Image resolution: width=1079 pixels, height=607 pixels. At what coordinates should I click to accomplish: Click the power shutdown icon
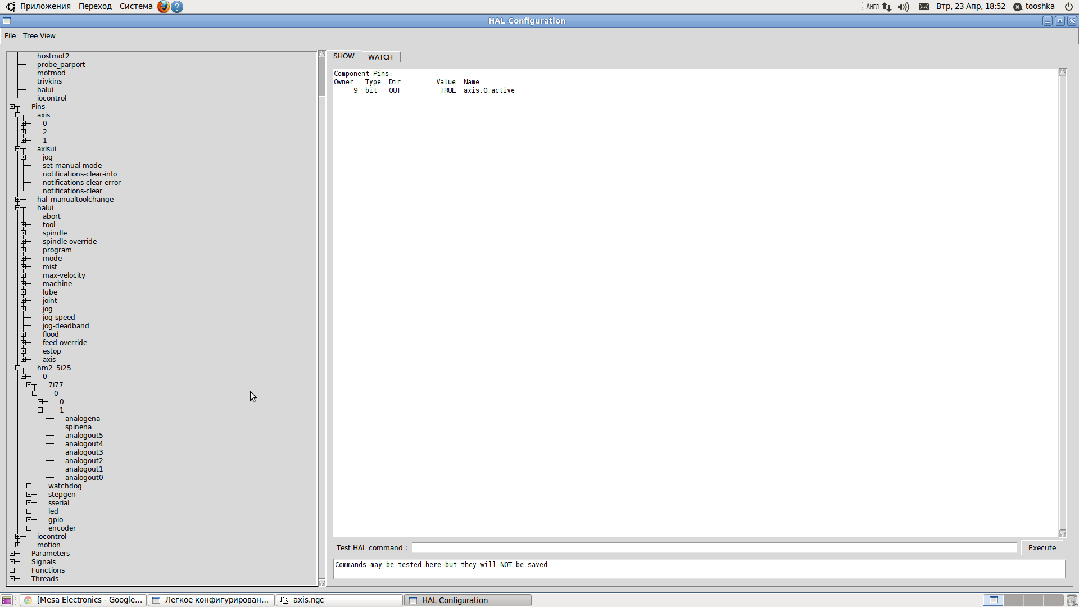pyautogui.click(x=1068, y=7)
